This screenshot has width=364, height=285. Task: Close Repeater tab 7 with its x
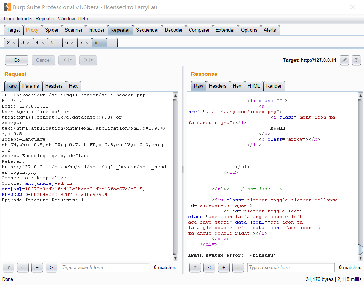click(87, 43)
